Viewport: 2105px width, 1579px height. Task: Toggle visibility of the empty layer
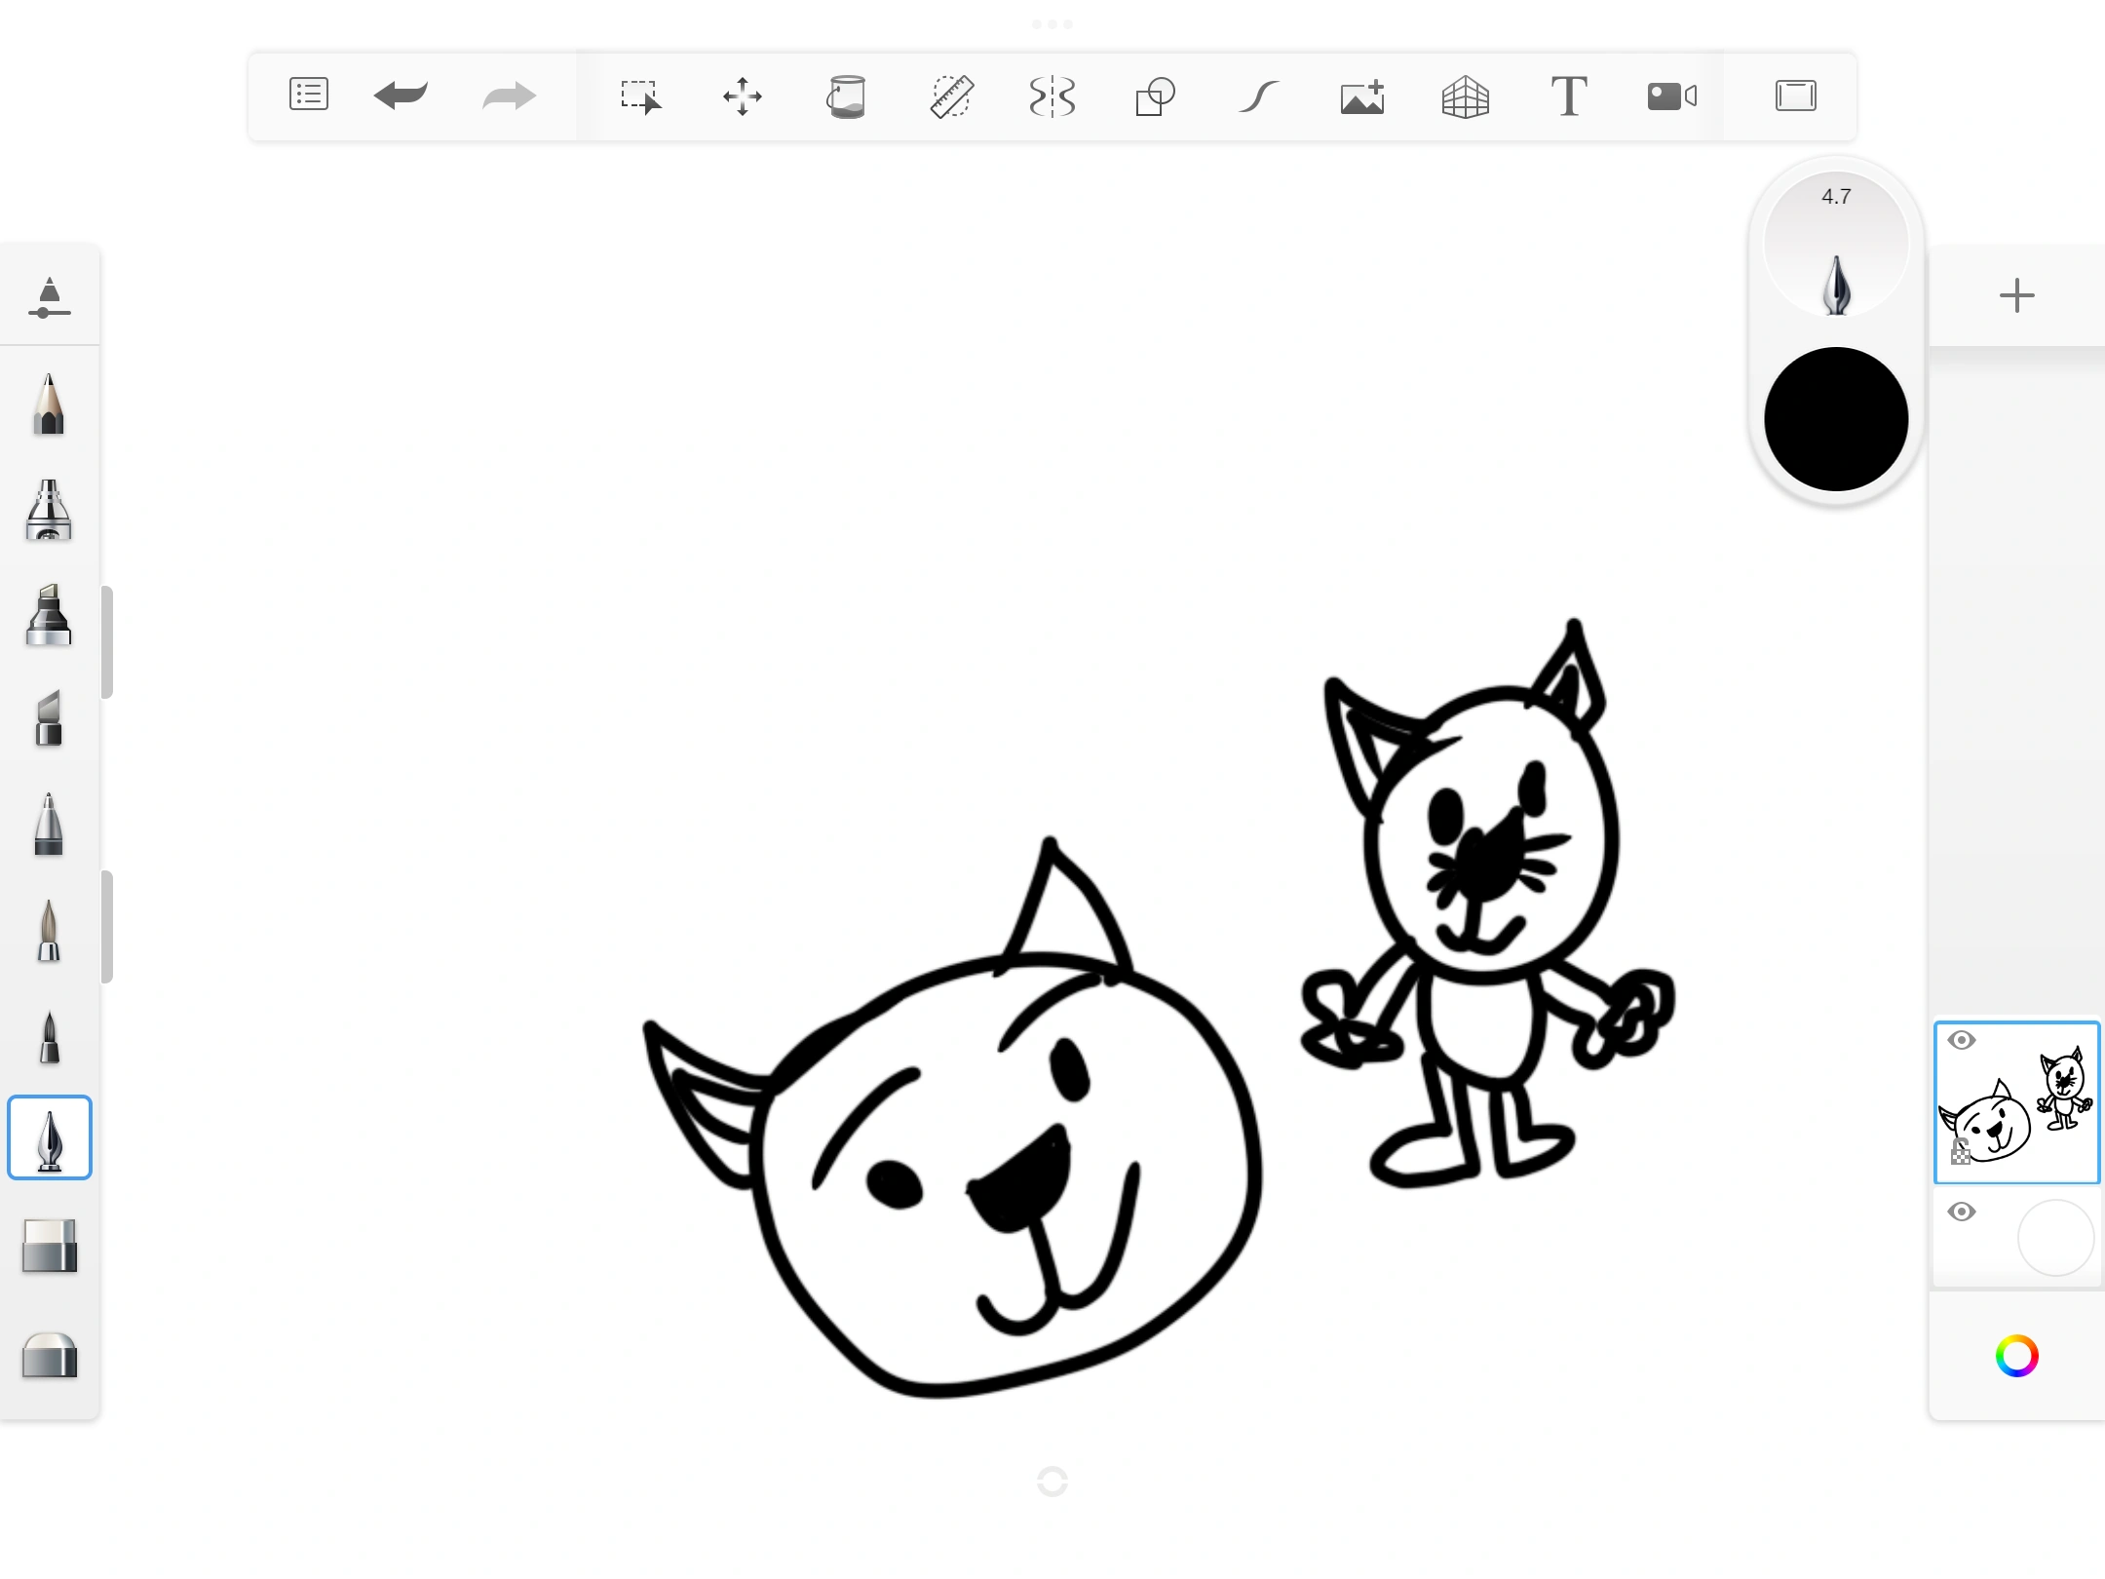[1963, 1211]
